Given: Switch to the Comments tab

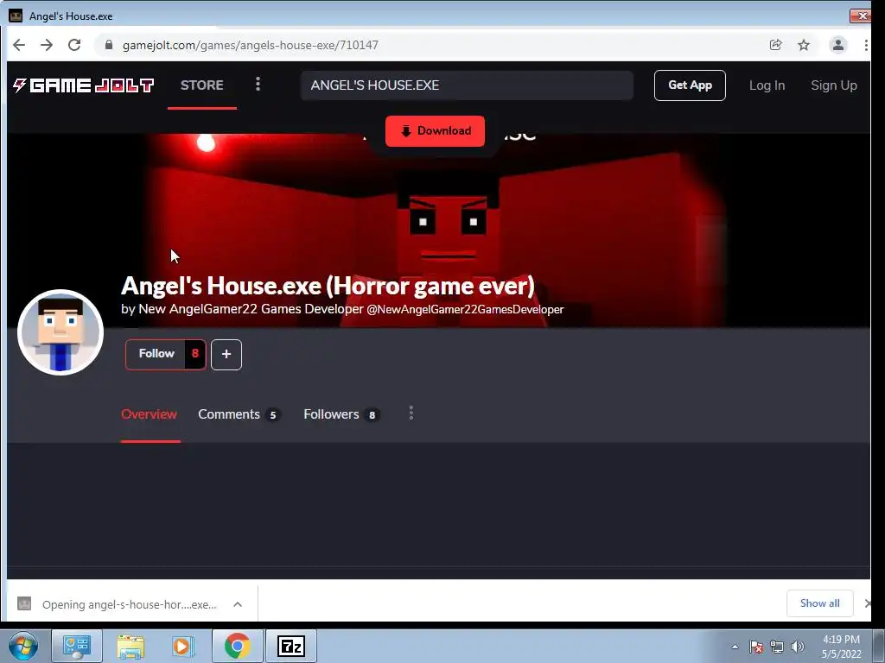Looking at the screenshot, I should [239, 414].
